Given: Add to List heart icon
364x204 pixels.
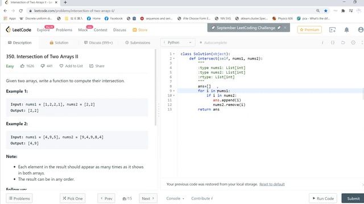Looking at the screenshot, I should pyautogui.click(x=61, y=66).
